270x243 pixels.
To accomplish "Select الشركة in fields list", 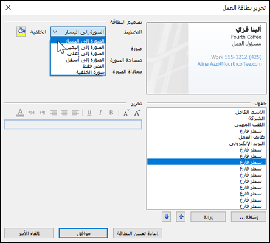I will pyautogui.click(x=206, y=118).
